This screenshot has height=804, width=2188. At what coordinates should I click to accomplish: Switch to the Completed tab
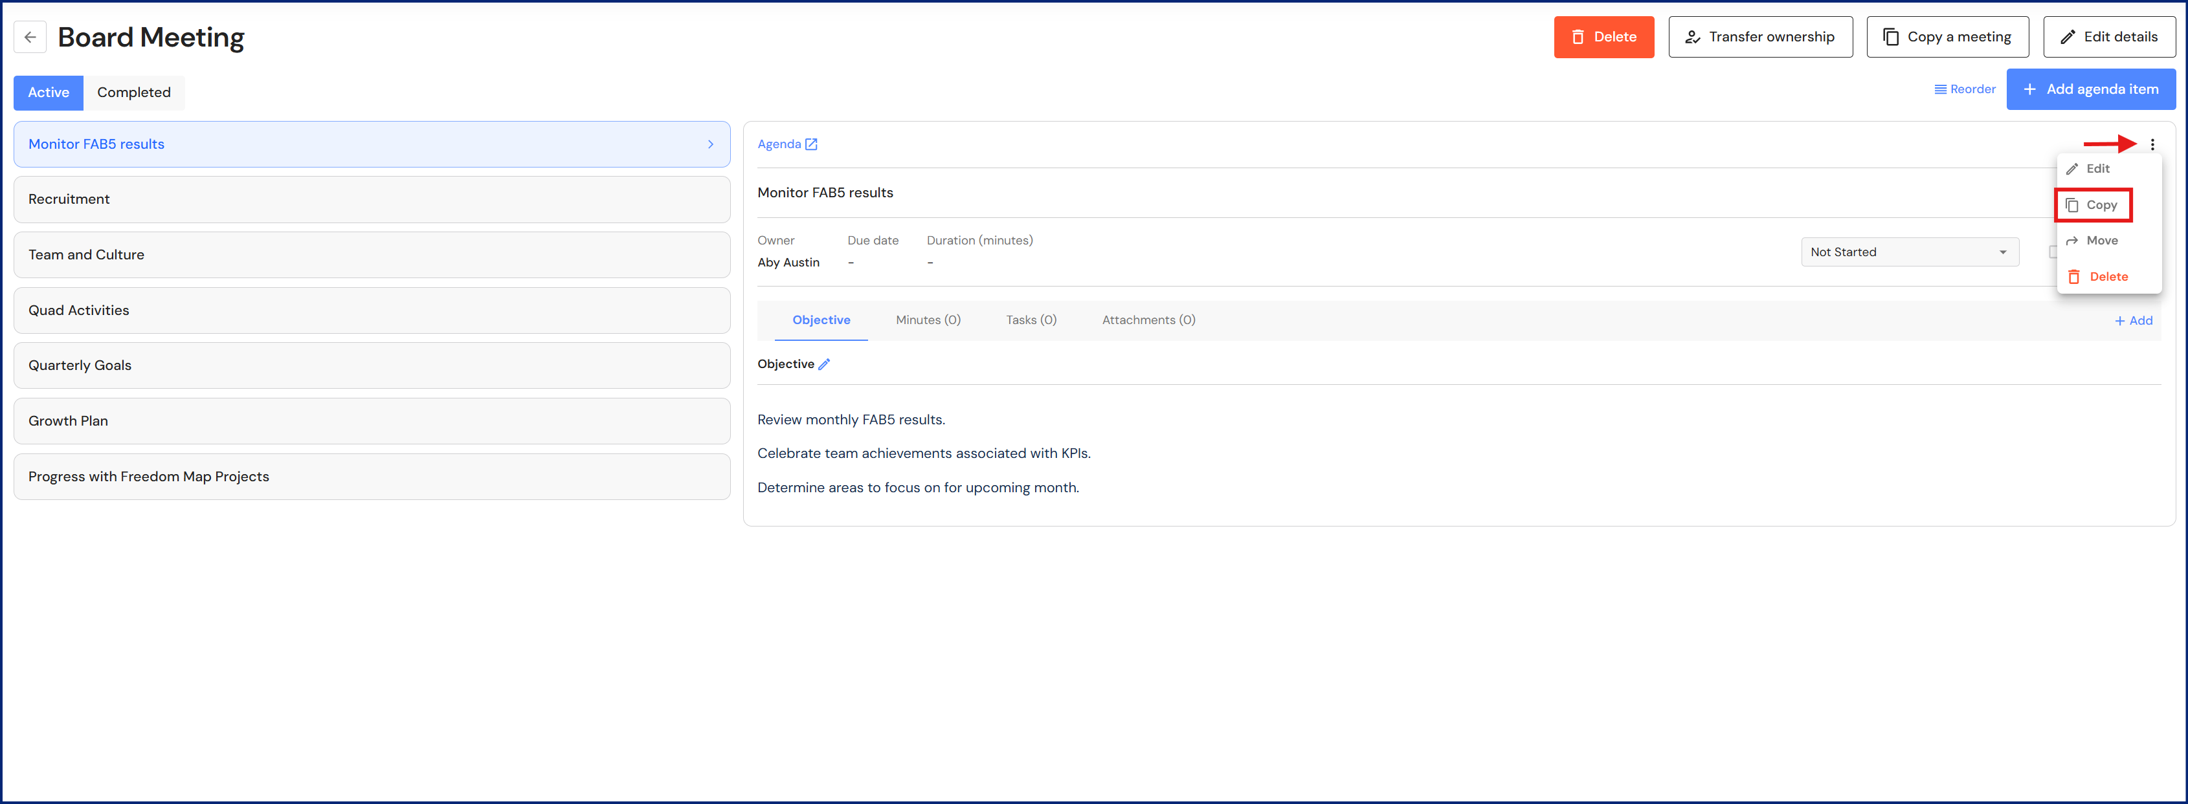point(133,92)
